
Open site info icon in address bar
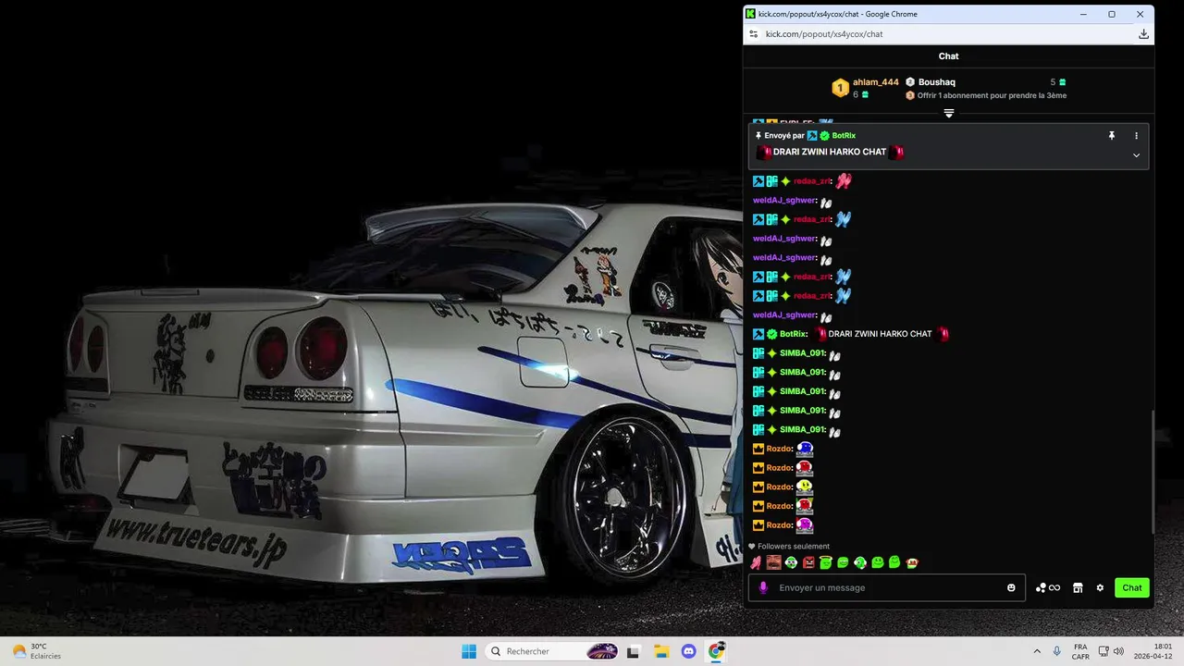pyautogui.click(x=754, y=34)
